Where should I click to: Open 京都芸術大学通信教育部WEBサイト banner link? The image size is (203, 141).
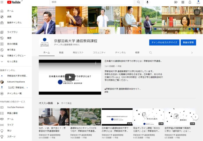(170, 29)
